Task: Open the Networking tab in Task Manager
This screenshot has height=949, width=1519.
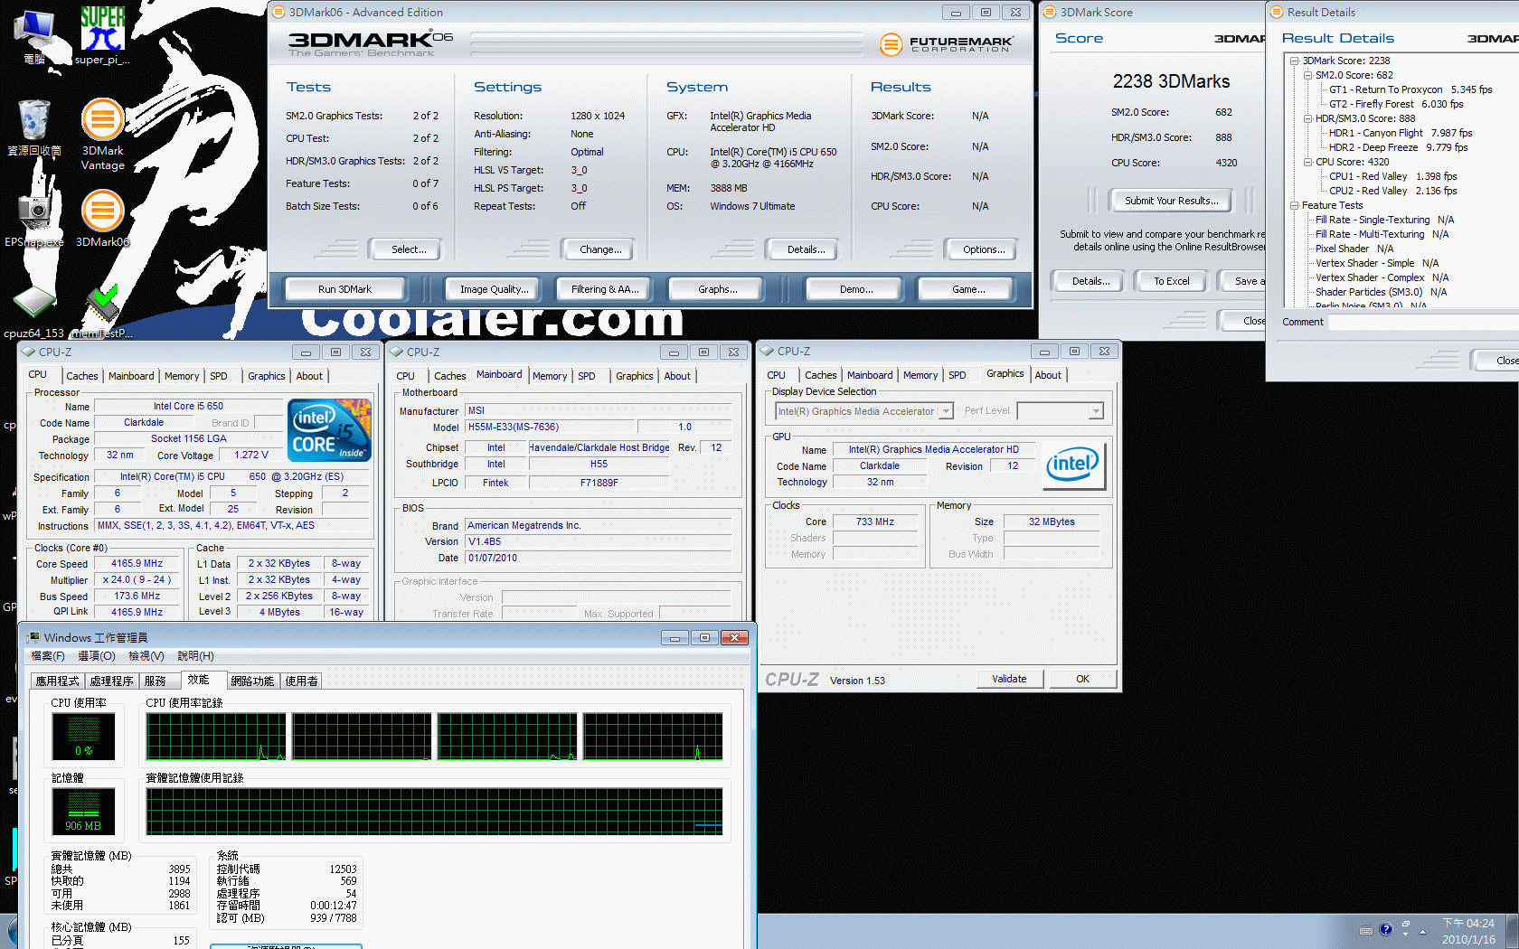Action: (x=252, y=681)
